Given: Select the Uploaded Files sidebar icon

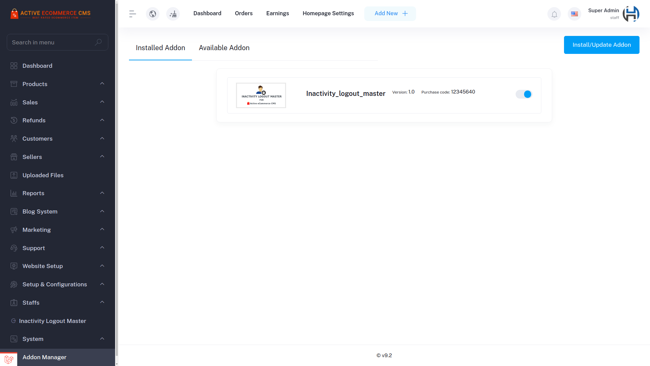Looking at the screenshot, I should point(14,175).
